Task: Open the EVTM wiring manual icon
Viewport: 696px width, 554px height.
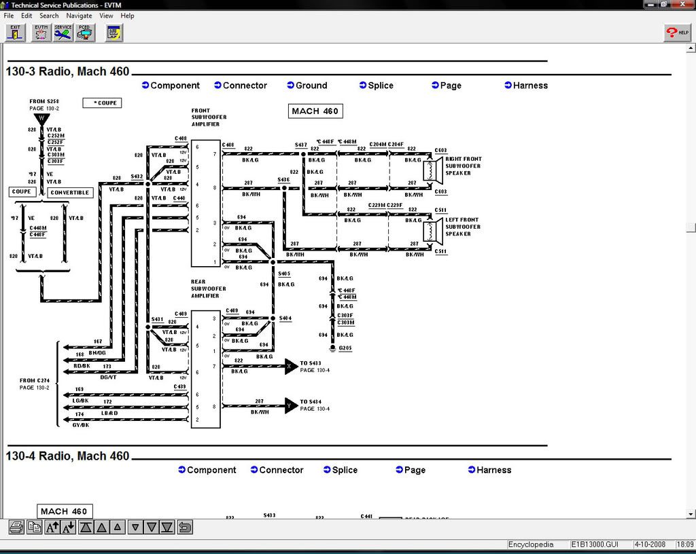Action: [41, 33]
